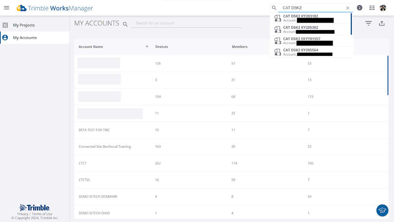Viewport: 394px width, 222px height.
Task: Click the account search magnifier icon
Action: (125, 24)
